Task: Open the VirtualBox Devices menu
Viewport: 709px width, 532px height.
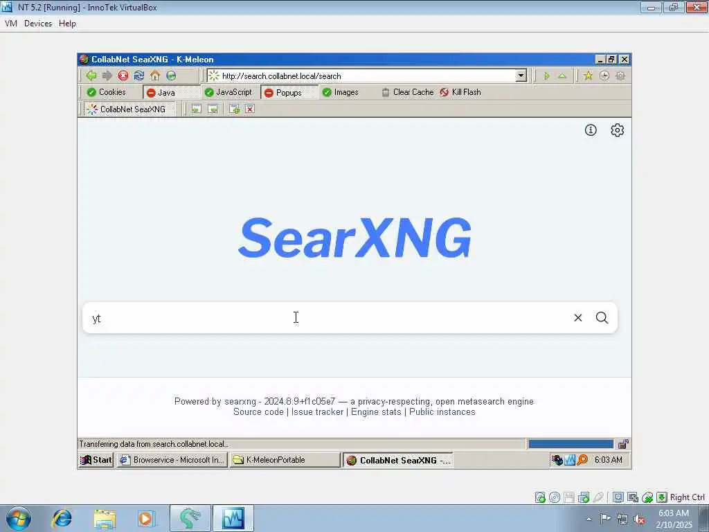Action: [x=38, y=24]
